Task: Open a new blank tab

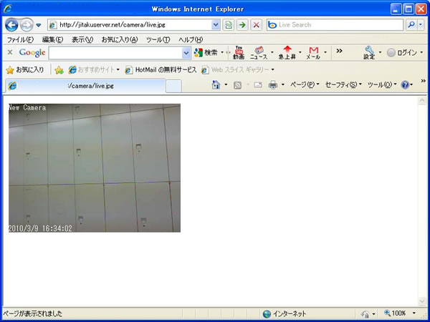Action: click(x=173, y=87)
